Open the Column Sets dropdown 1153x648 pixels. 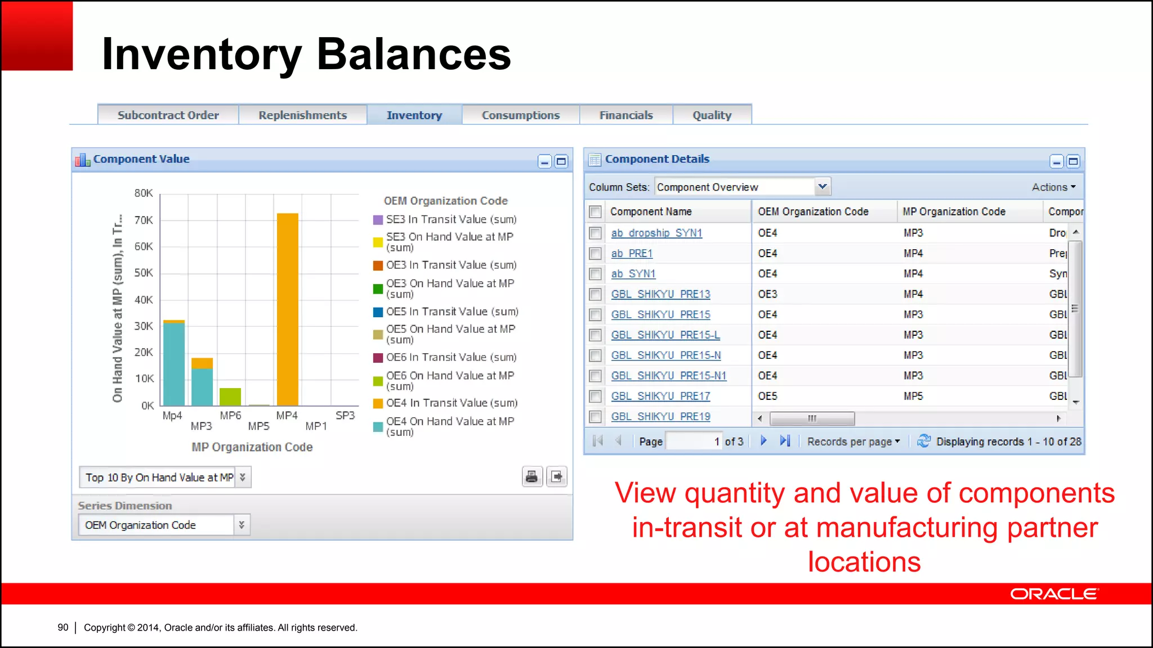(823, 187)
